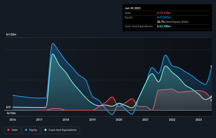Click the Debt endpoint marker at Jun 2023
The image size is (216, 138).
click(x=212, y=100)
